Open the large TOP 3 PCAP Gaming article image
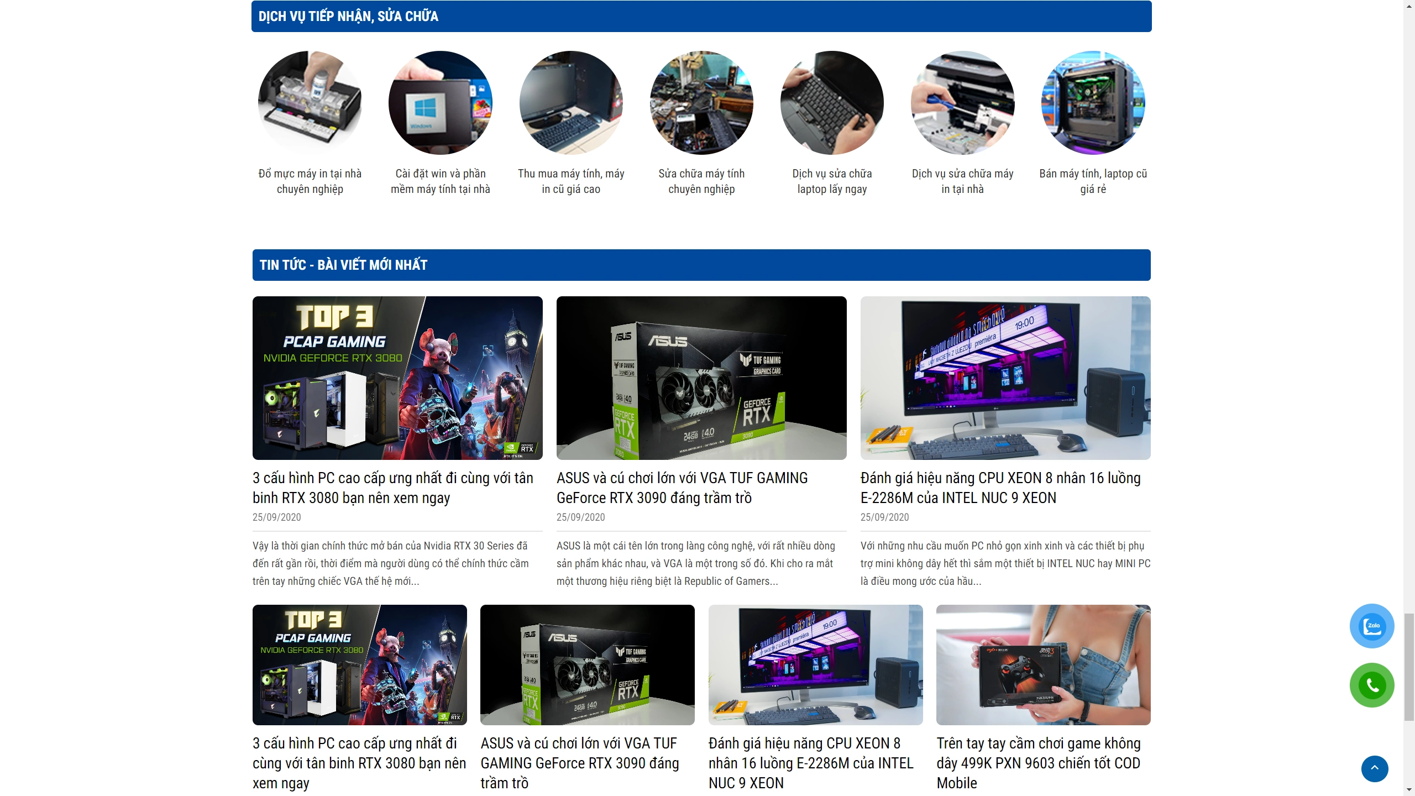Image resolution: width=1415 pixels, height=796 pixels. coord(397,378)
